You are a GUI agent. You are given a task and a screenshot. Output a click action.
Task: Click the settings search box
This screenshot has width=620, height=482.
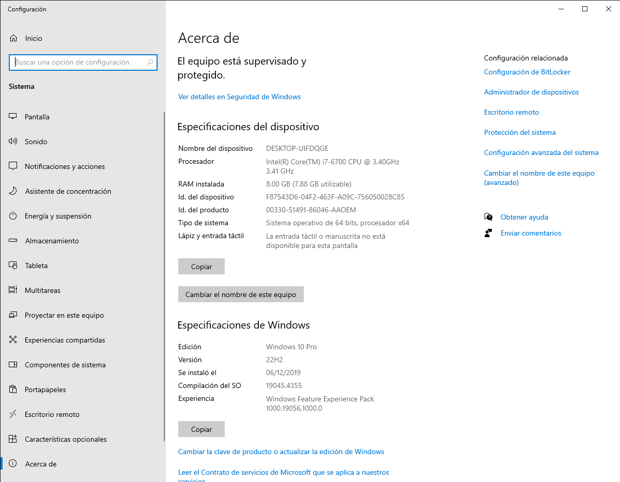(x=83, y=63)
